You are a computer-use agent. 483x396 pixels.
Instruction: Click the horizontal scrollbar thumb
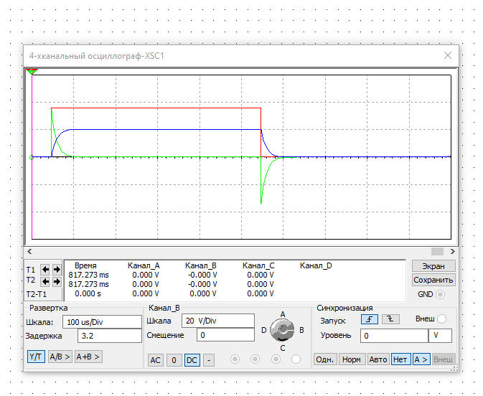(x=437, y=252)
